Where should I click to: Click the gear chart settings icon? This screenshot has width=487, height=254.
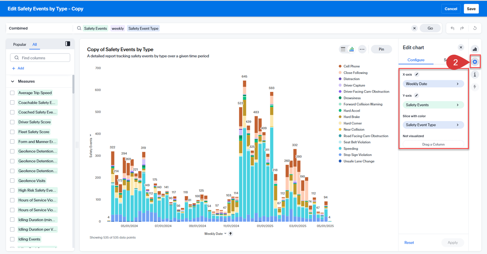pyautogui.click(x=474, y=62)
